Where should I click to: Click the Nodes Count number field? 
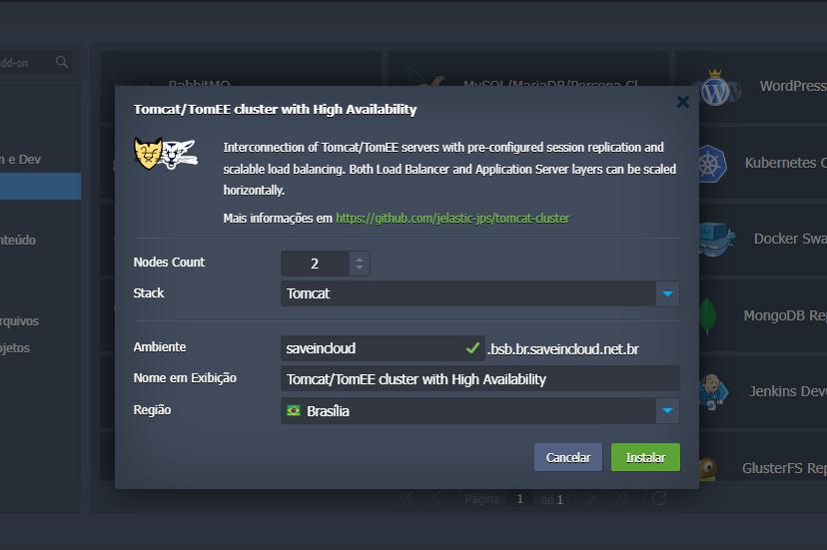pyautogui.click(x=315, y=264)
